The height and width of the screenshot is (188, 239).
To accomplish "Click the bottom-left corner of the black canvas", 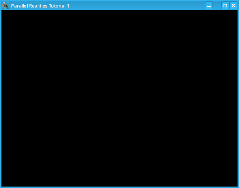I will pyautogui.click(x=3, y=185).
